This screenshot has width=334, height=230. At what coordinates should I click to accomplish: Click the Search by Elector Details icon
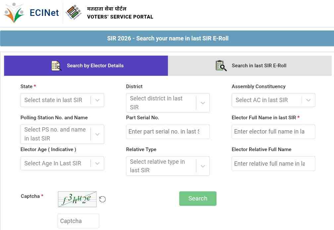tap(56, 66)
